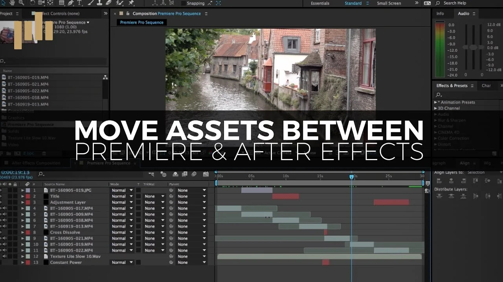
Task: Open Mode dropdown for Title layer
Action: pos(122,196)
